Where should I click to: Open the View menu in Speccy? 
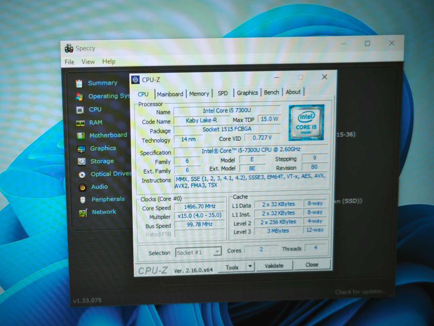point(88,61)
